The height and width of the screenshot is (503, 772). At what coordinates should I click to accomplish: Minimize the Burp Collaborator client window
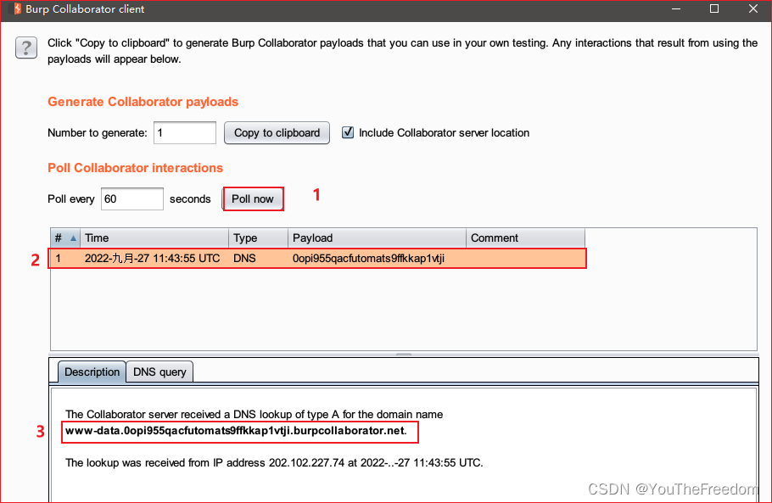(676, 8)
